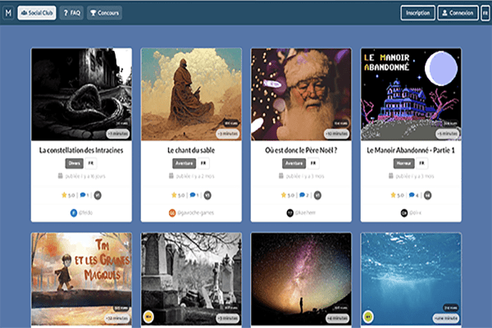Click calendar icon on Père Noël card

click(281, 175)
